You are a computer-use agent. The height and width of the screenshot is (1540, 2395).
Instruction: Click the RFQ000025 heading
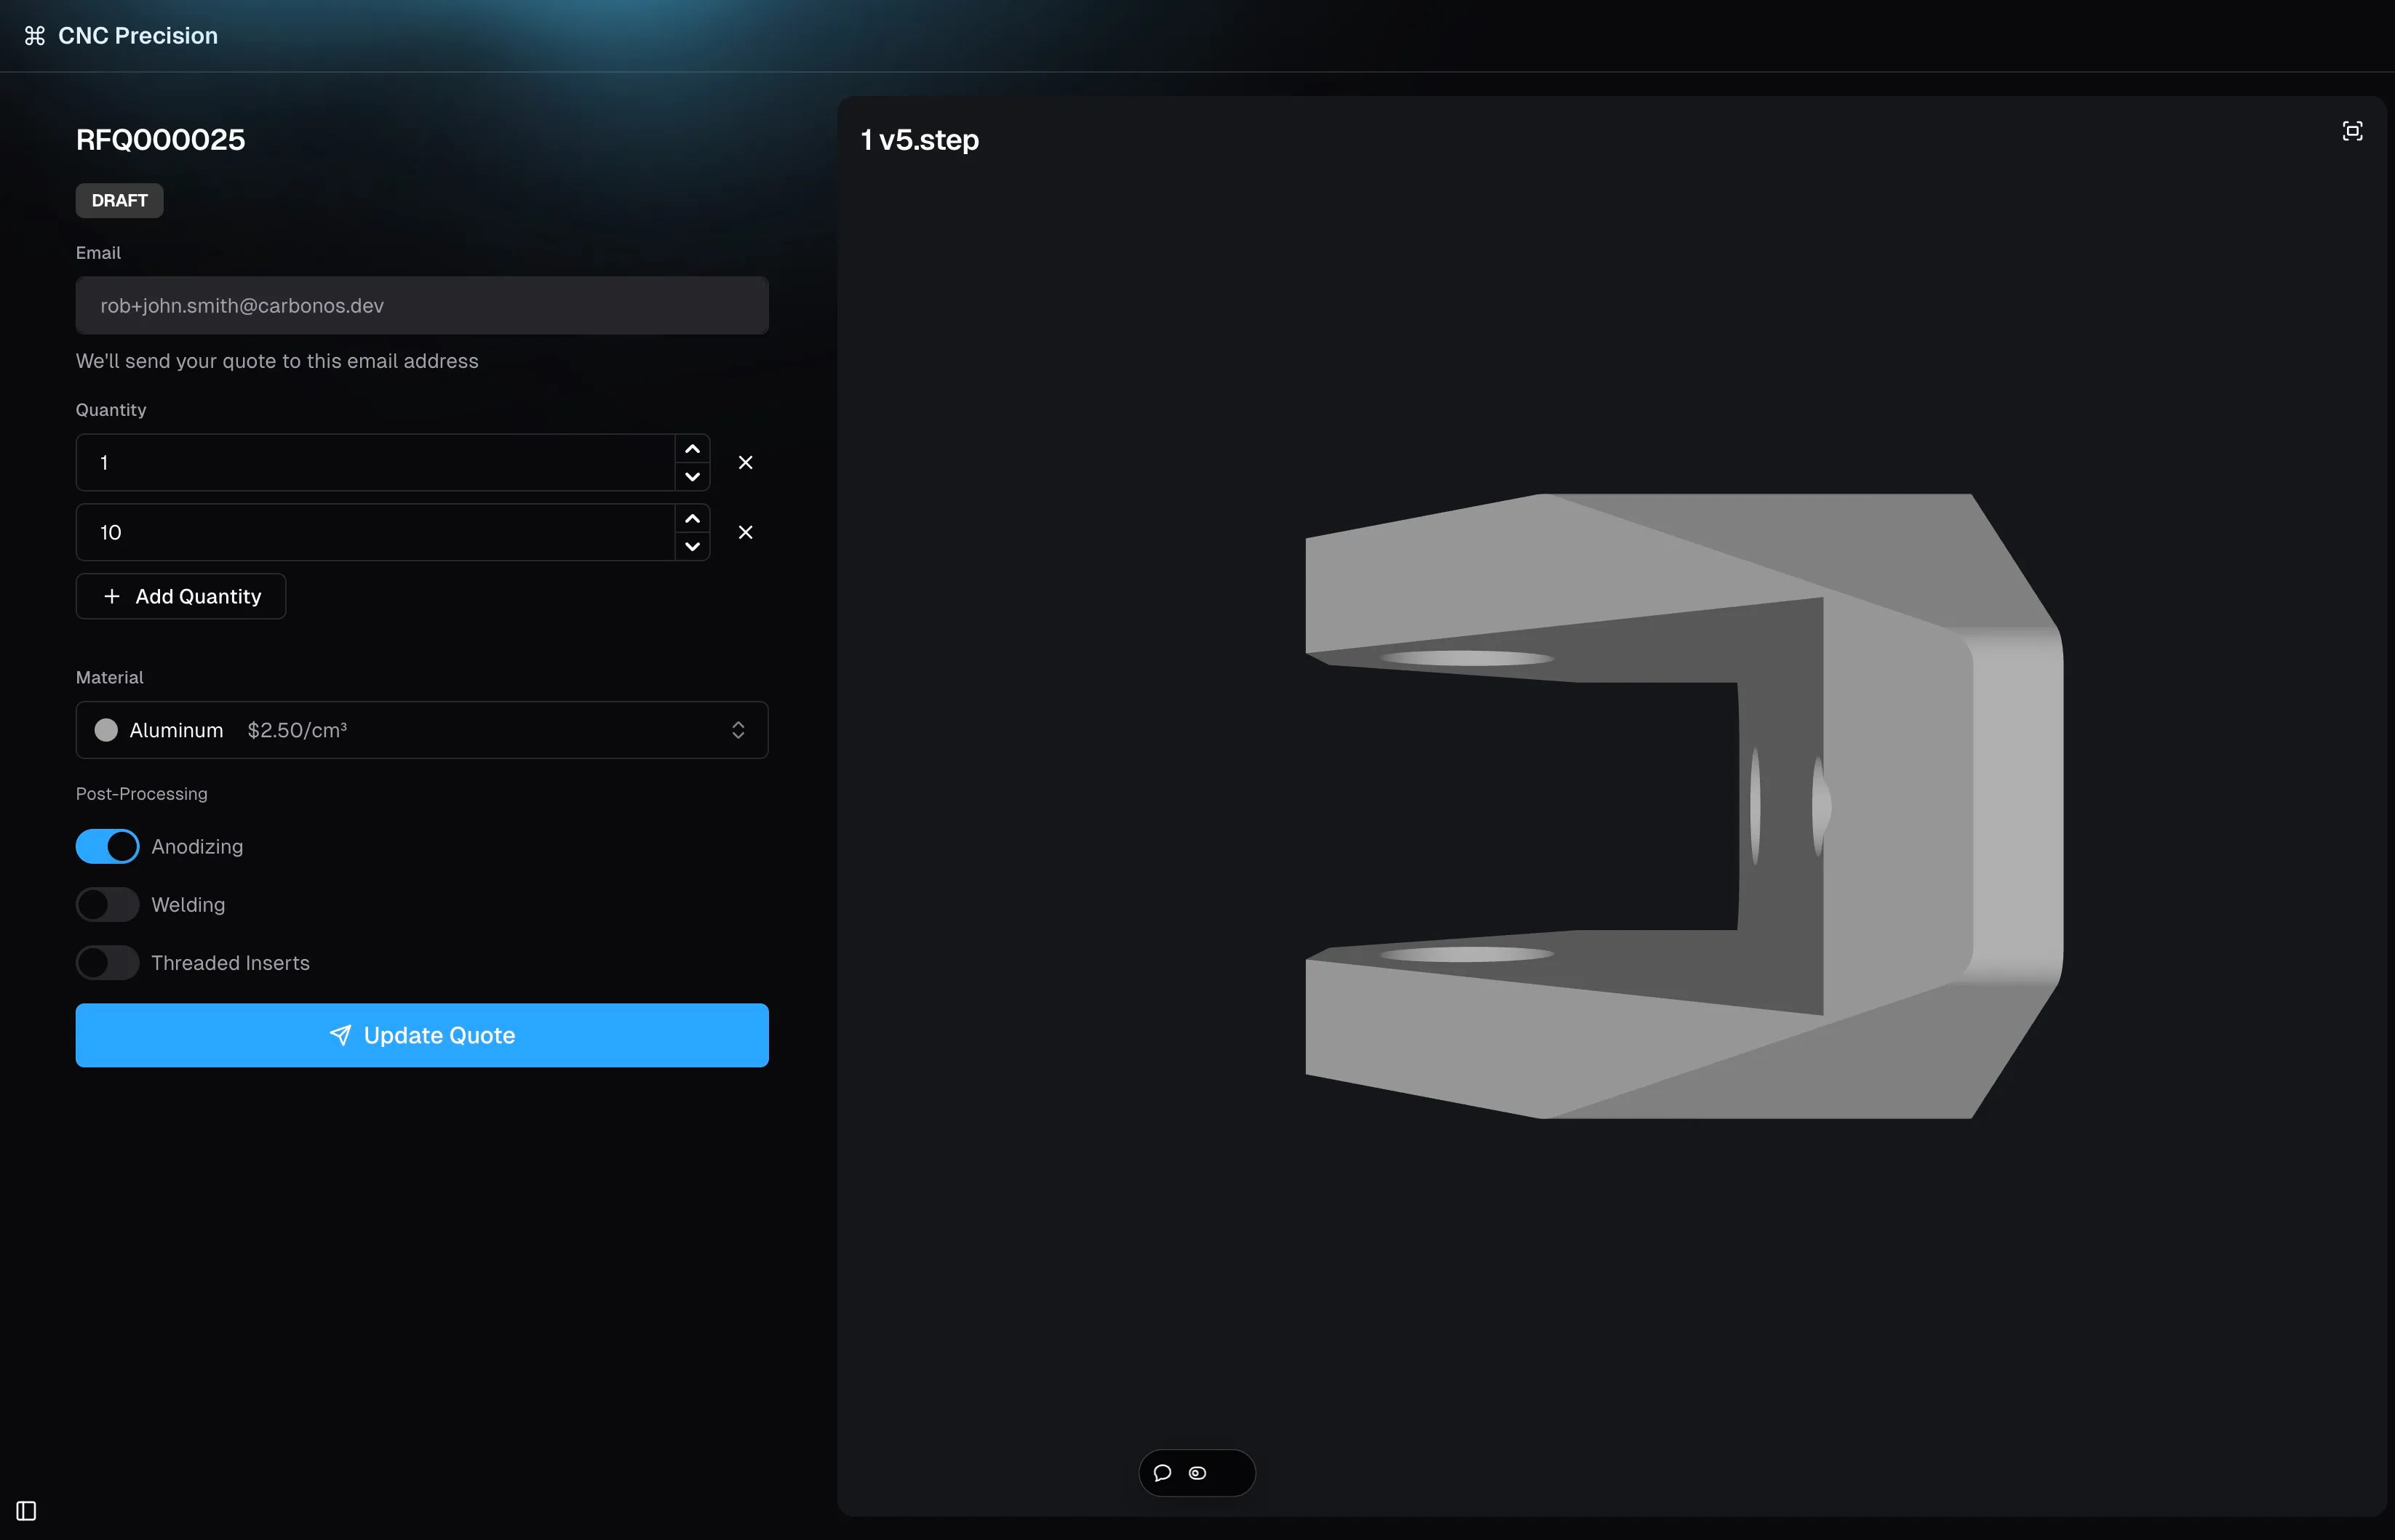[x=160, y=139]
